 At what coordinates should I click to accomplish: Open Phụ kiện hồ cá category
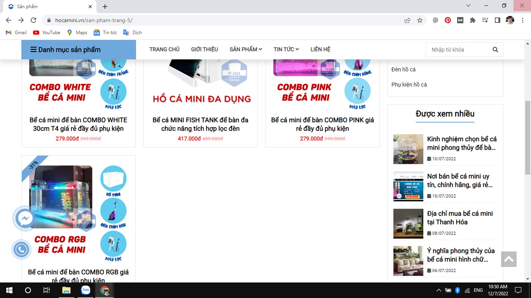409,85
